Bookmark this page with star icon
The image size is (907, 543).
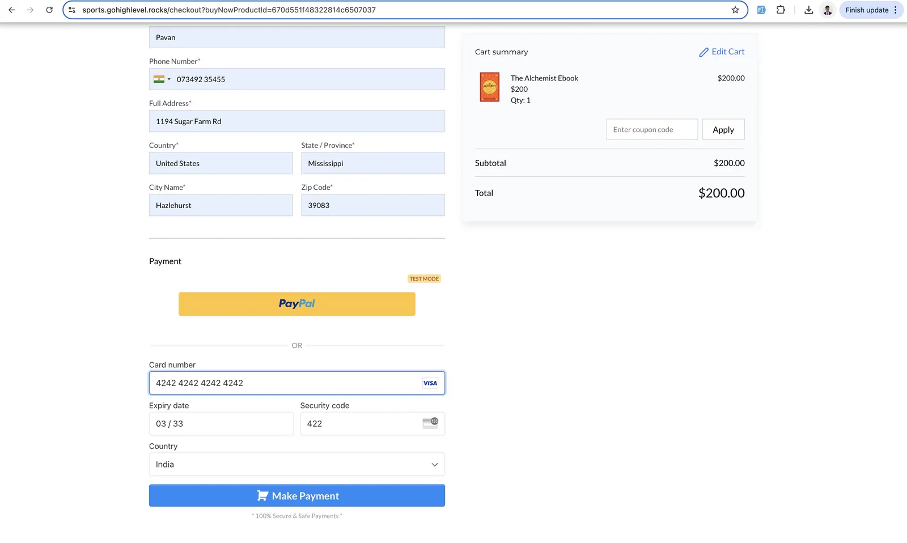click(x=735, y=10)
